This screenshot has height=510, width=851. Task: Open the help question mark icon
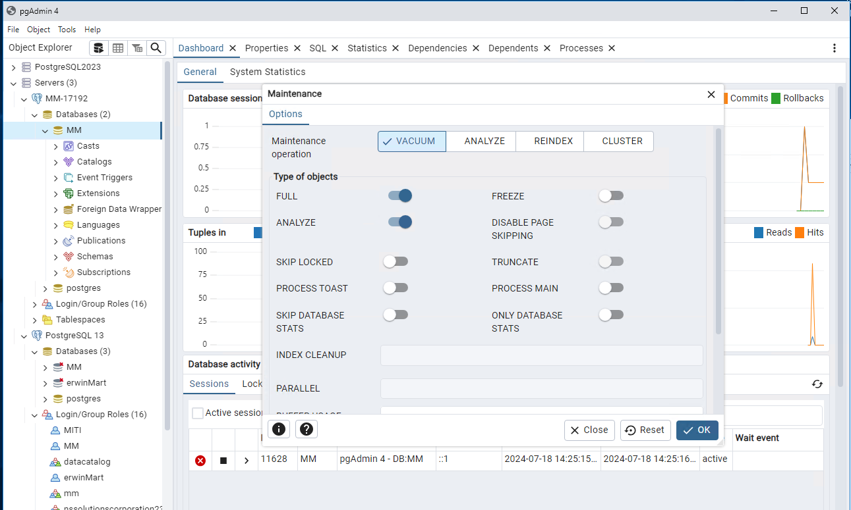(307, 430)
